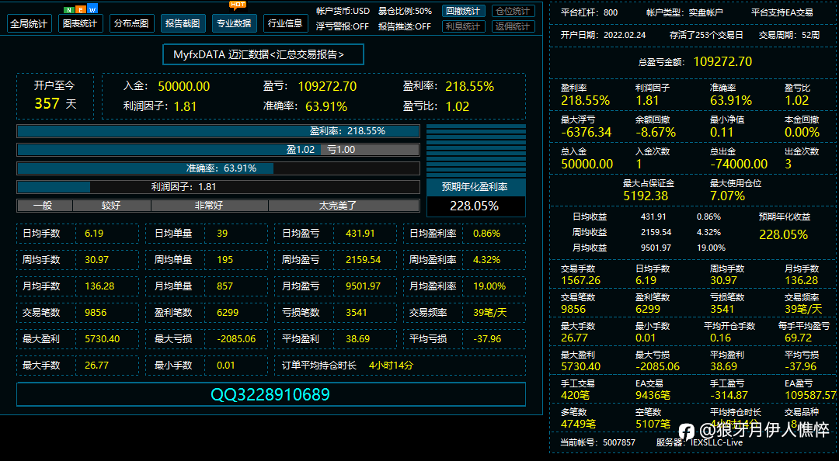Switch to the 图表统计 tab
The height and width of the screenshot is (461, 839).
[x=80, y=23]
